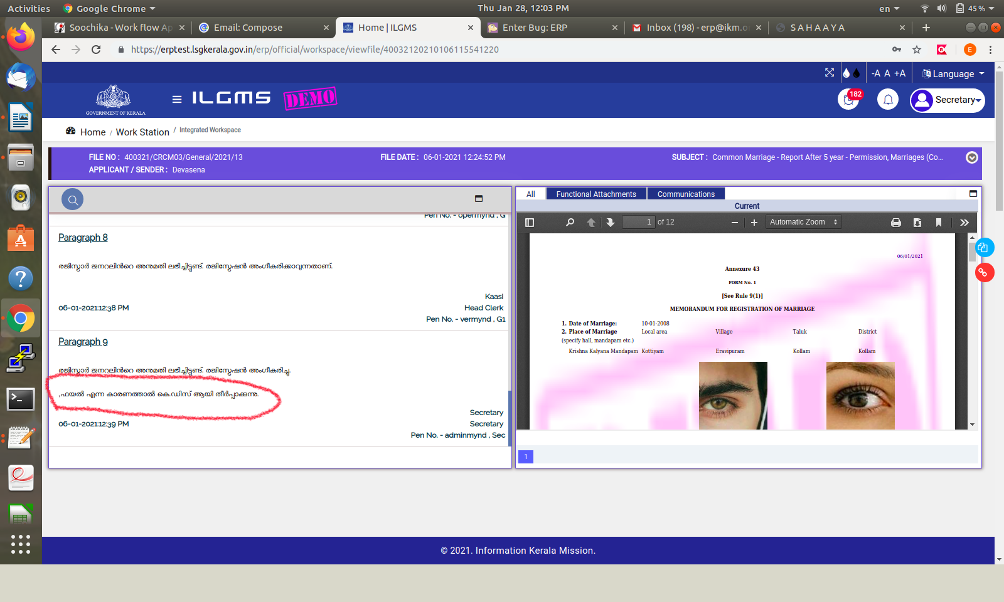
Task: Open the Communications tab
Action: tap(686, 194)
